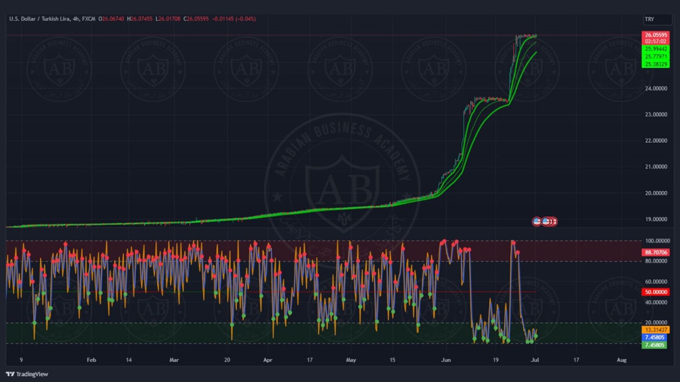Viewport: 680px width, 382px height.
Task: Click the 100.00000 level on oscillator scale
Action: (656, 241)
